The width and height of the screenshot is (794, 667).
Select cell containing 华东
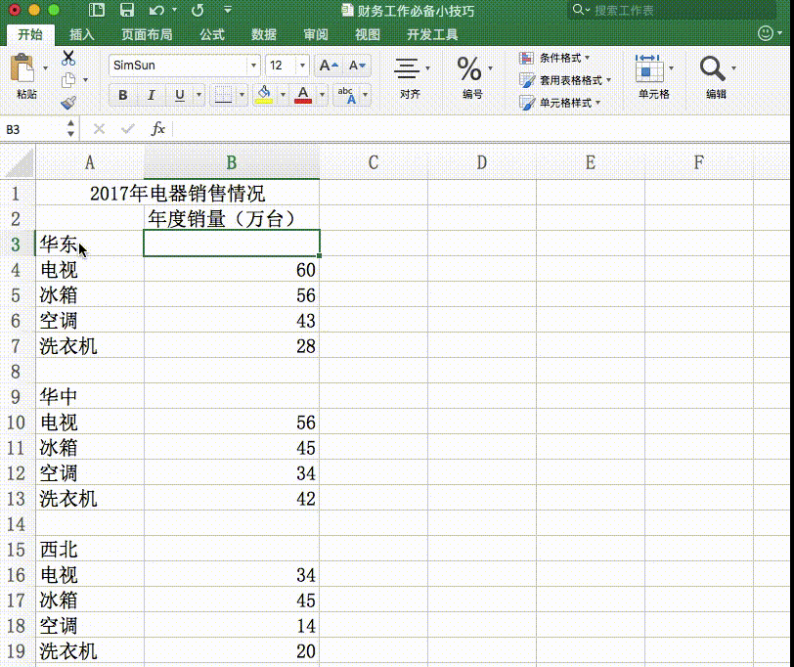click(x=90, y=244)
